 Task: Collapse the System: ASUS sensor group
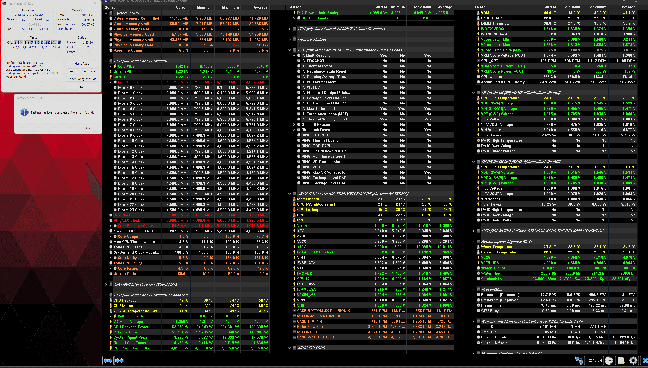click(106, 13)
